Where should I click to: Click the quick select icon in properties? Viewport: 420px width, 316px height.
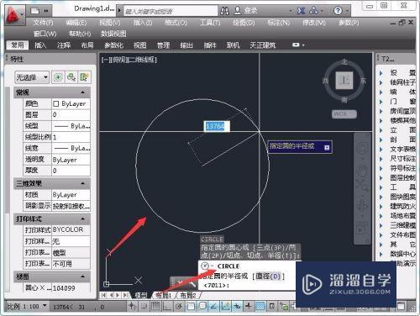click(85, 77)
